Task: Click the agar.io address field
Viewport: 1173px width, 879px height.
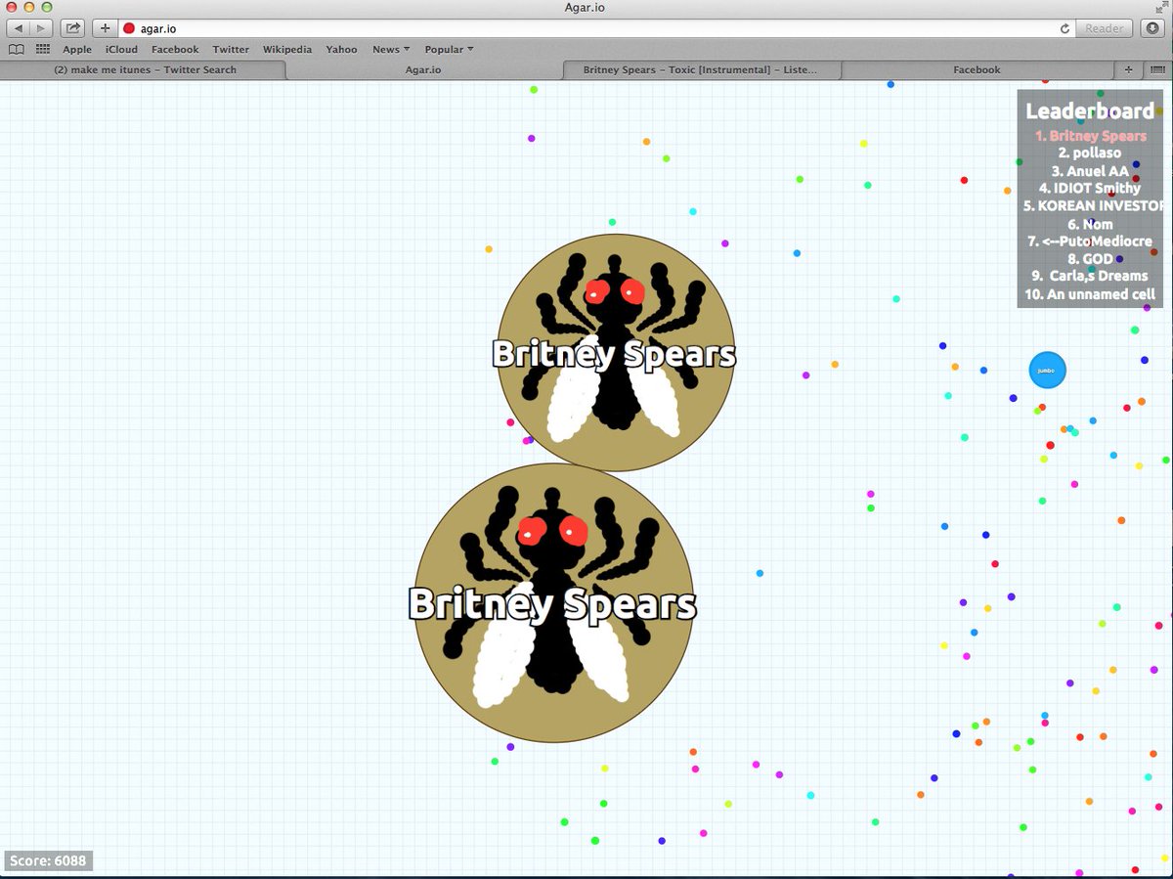Action: pos(596,29)
